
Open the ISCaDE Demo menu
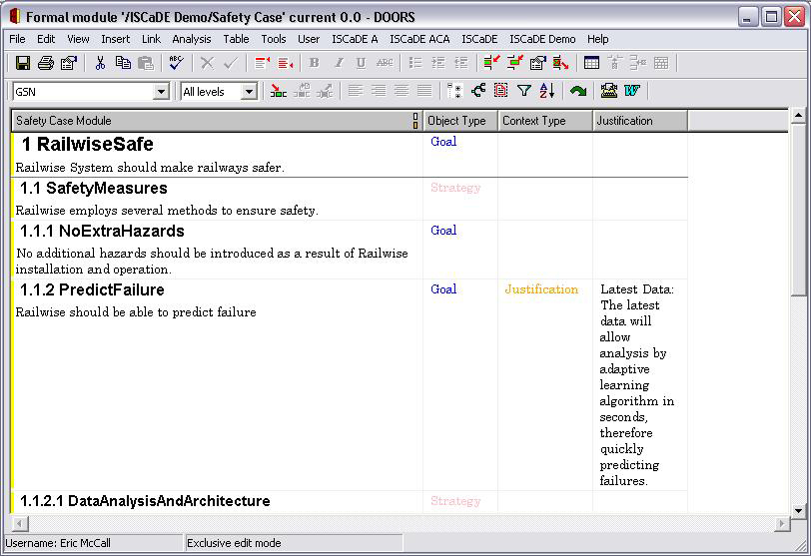[x=542, y=39]
